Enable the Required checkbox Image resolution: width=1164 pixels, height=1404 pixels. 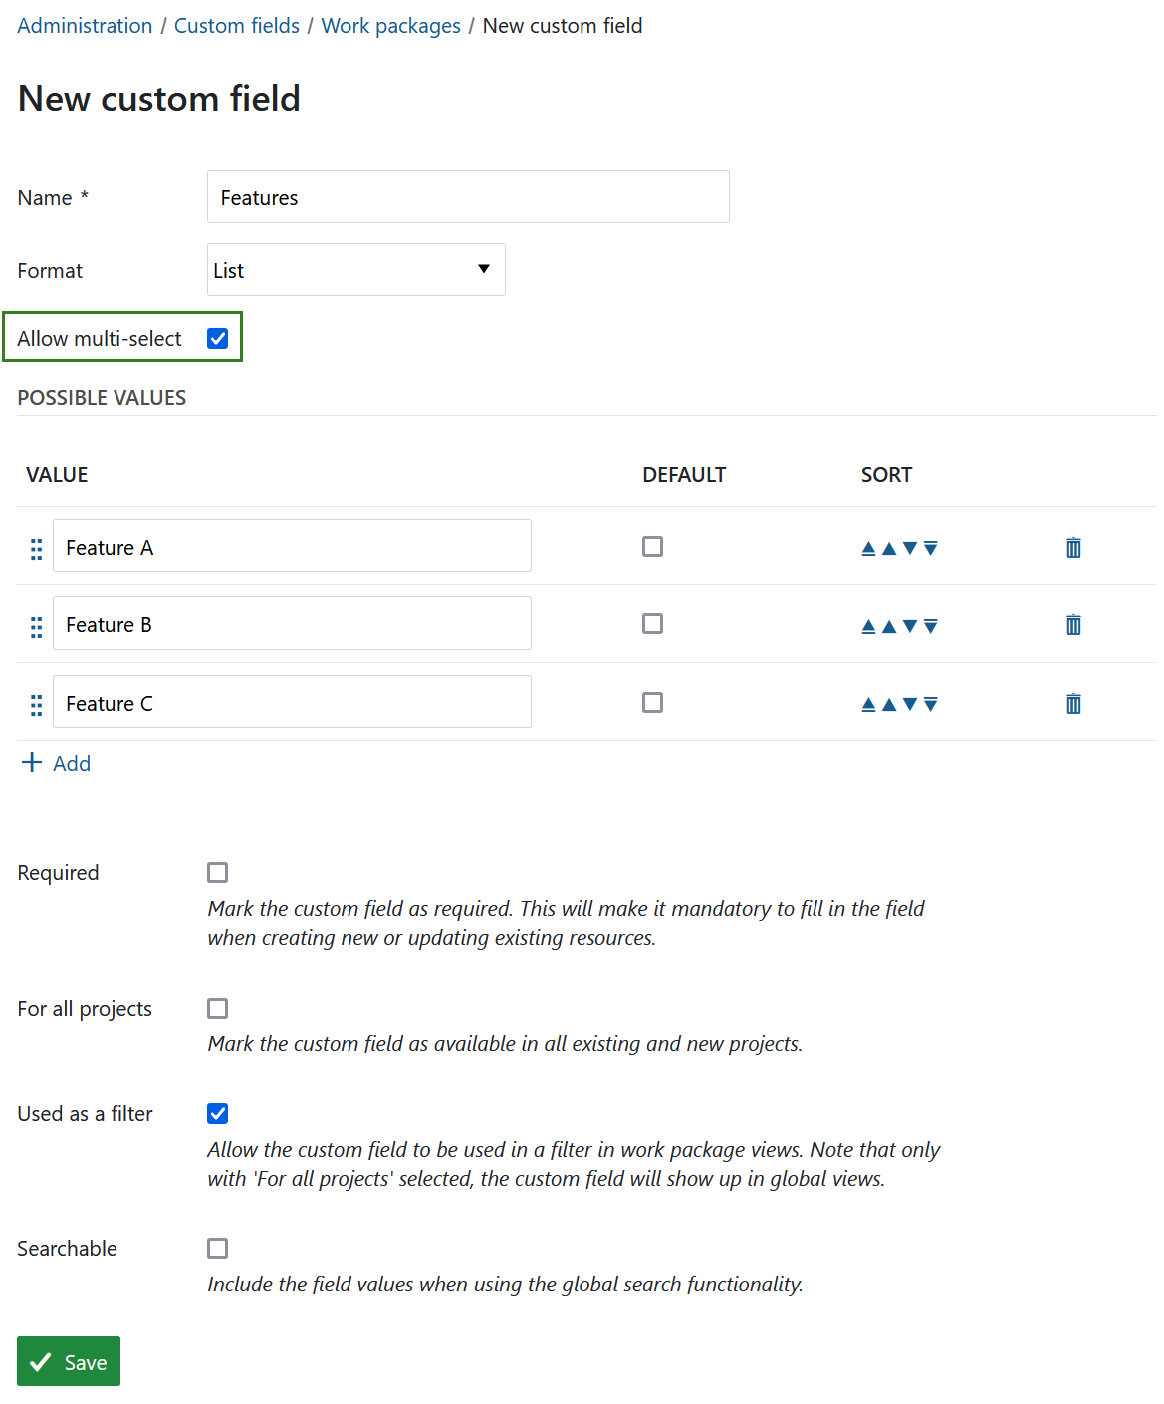tap(218, 873)
